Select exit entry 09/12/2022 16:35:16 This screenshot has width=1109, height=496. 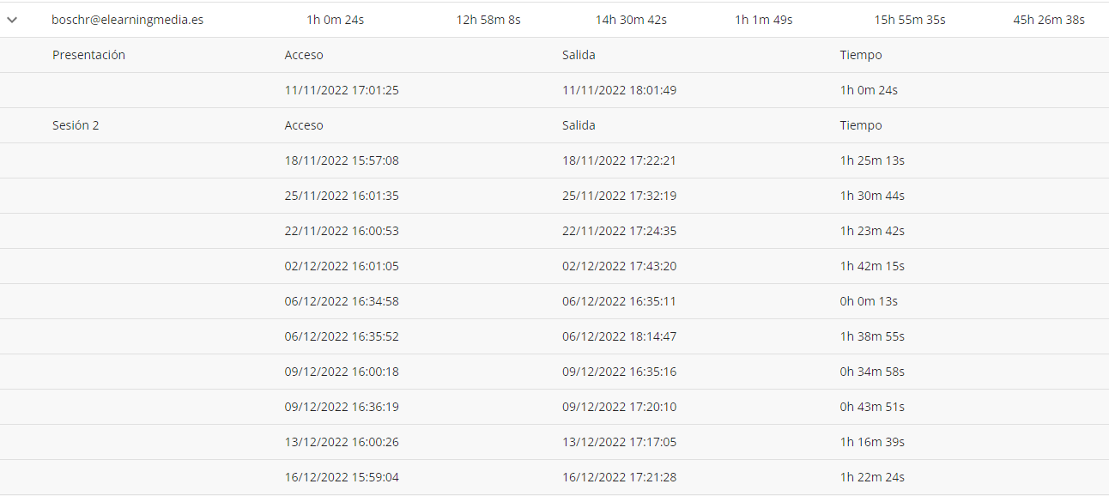[619, 372]
